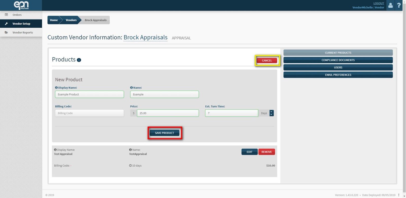The height and width of the screenshot is (198, 406).
Task: Click the Vendor Setup wrench icon
Action: click(x=6, y=24)
